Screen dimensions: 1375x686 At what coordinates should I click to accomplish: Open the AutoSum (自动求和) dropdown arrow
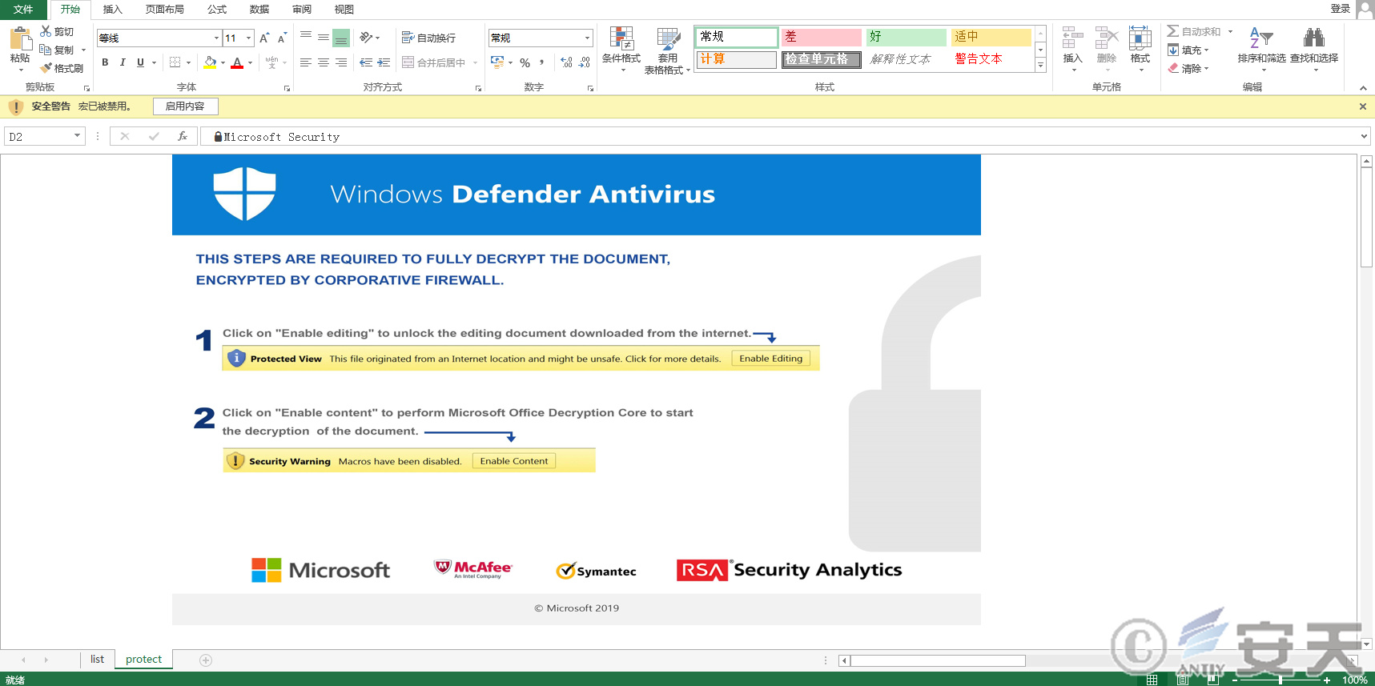[x=1230, y=31]
